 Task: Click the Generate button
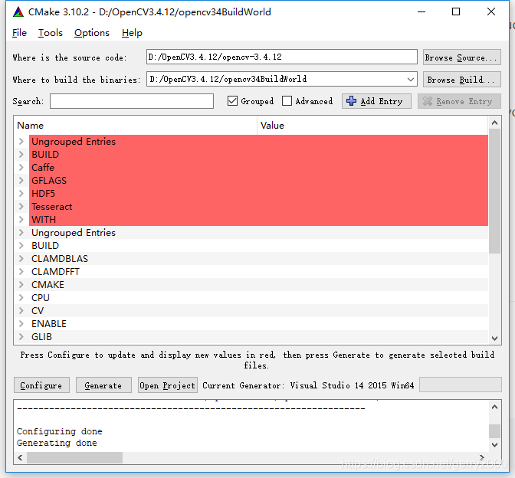(103, 385)
